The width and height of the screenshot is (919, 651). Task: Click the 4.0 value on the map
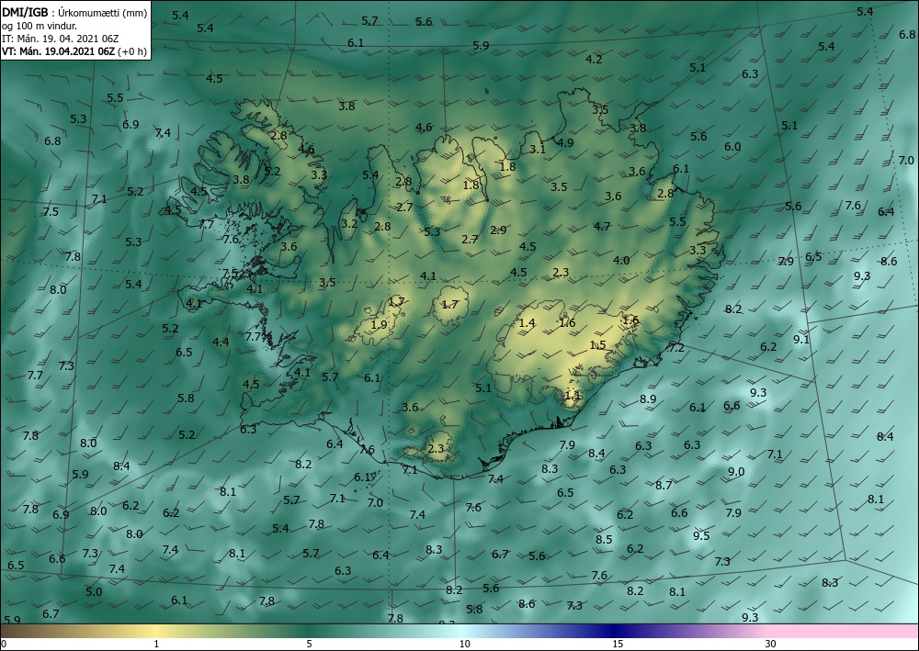621,261
